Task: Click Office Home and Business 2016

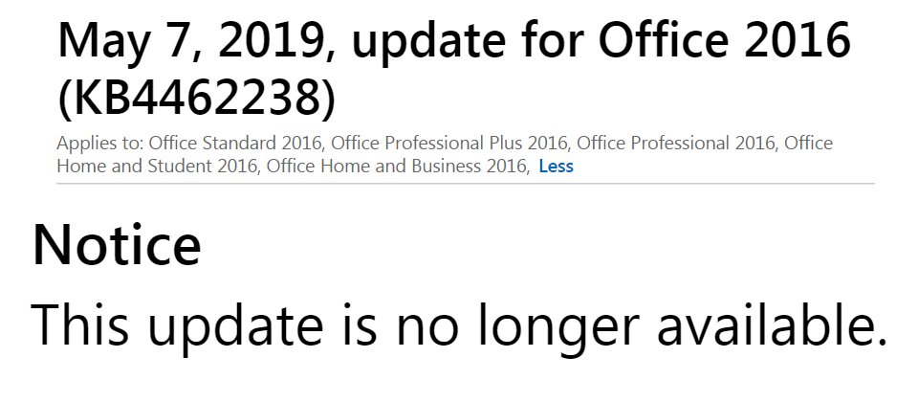Action: point(397,167)
